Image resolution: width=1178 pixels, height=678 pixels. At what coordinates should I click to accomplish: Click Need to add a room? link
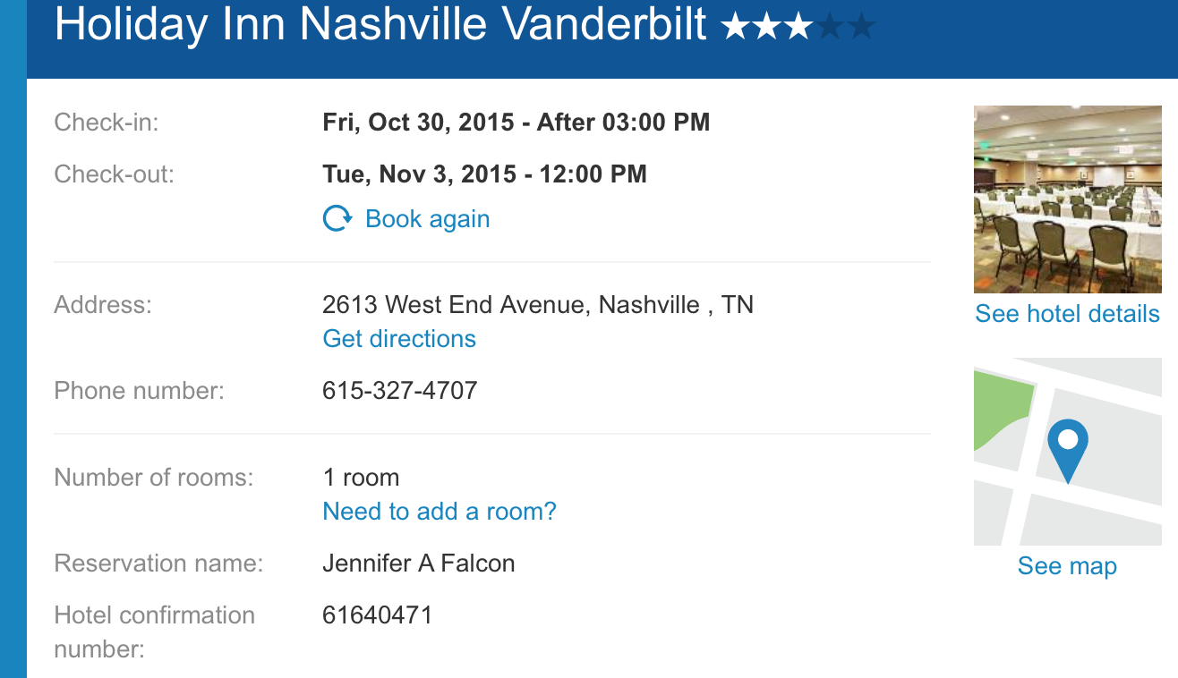click(440, 512)
